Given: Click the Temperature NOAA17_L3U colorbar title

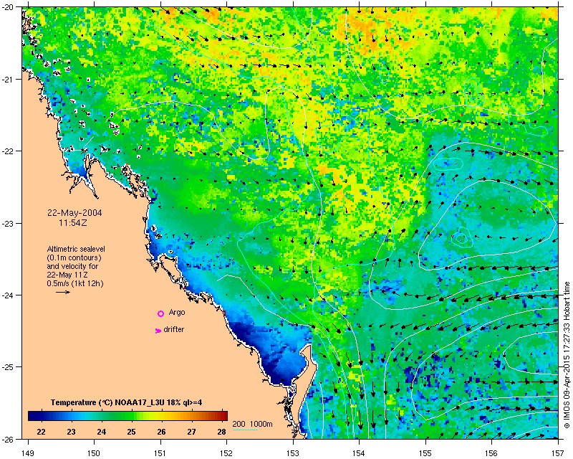Looking at the screenshot, I should (x=127, y=402).
